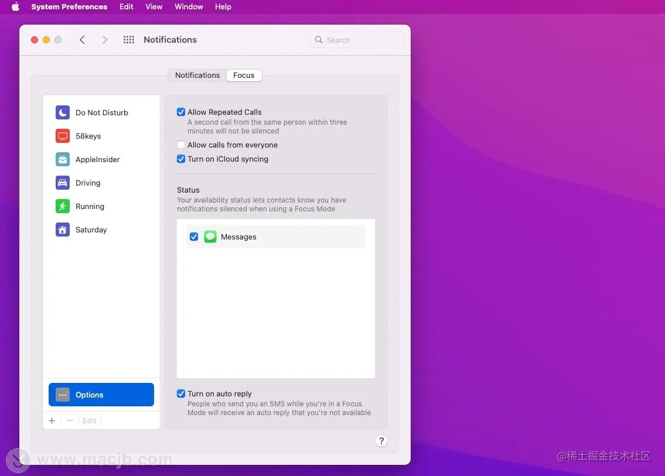
Task: Select the 58keys display icon
Action: 62,136
